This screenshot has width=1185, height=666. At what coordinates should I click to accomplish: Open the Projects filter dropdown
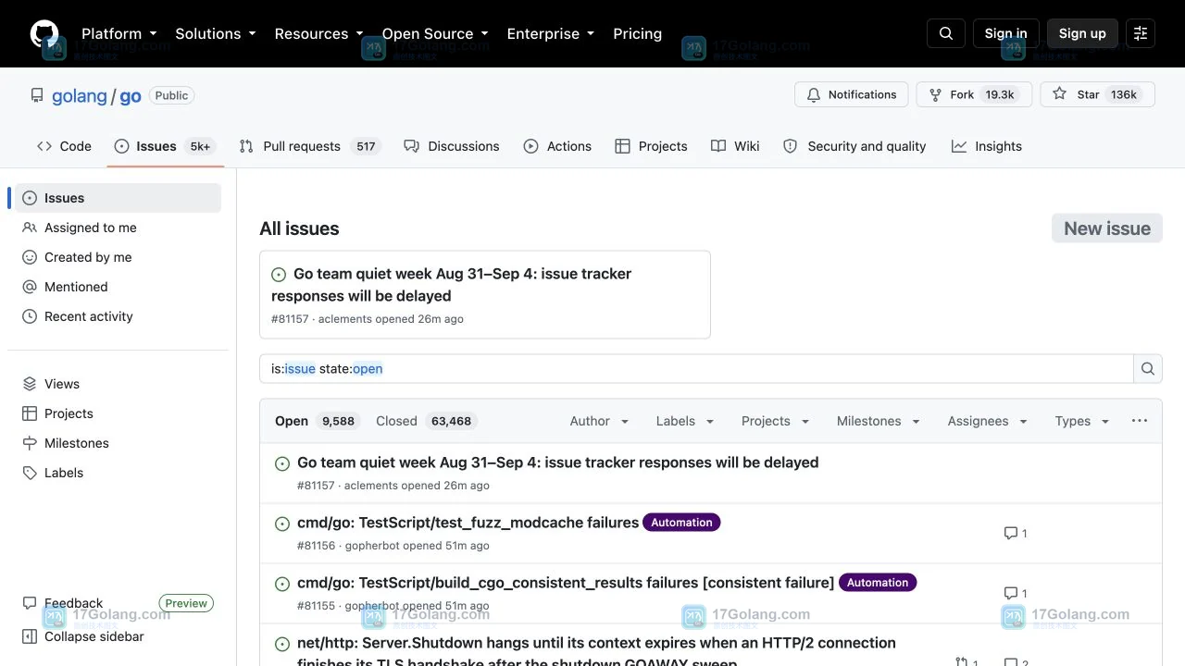[775, 421]
